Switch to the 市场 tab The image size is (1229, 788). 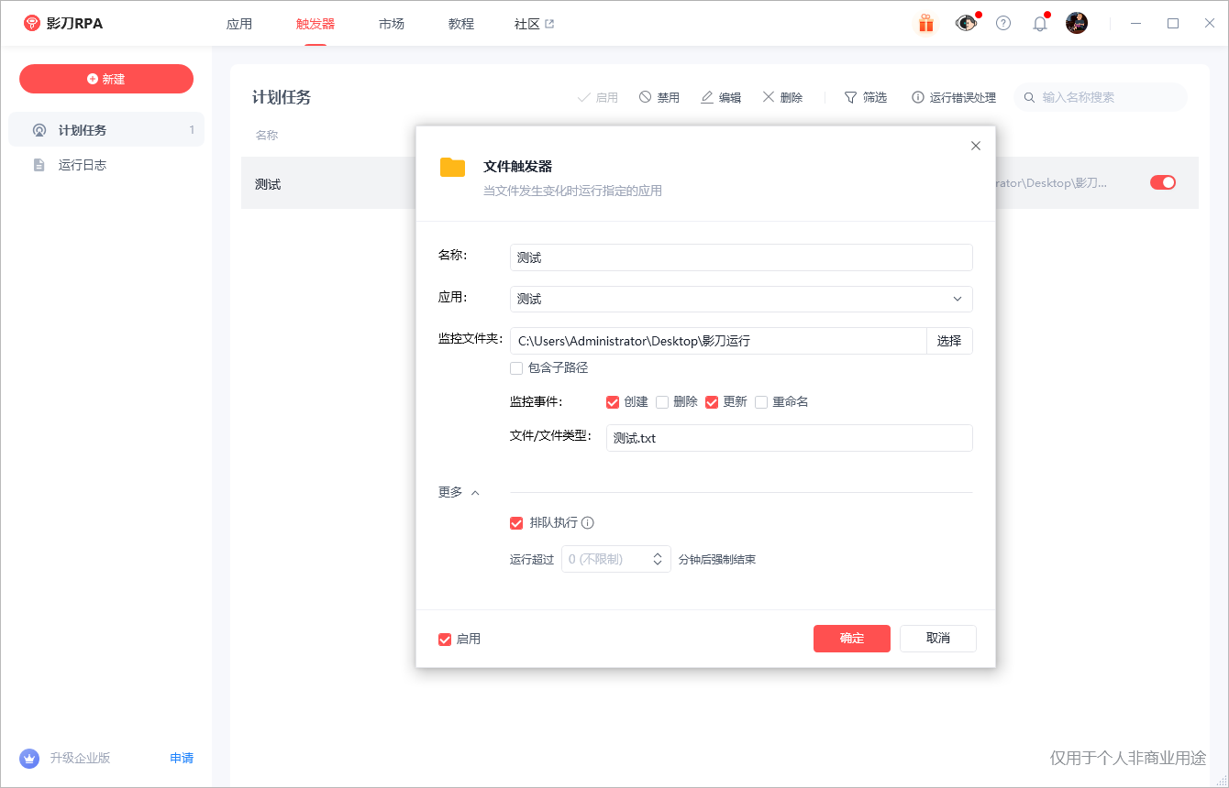[392, 24]
